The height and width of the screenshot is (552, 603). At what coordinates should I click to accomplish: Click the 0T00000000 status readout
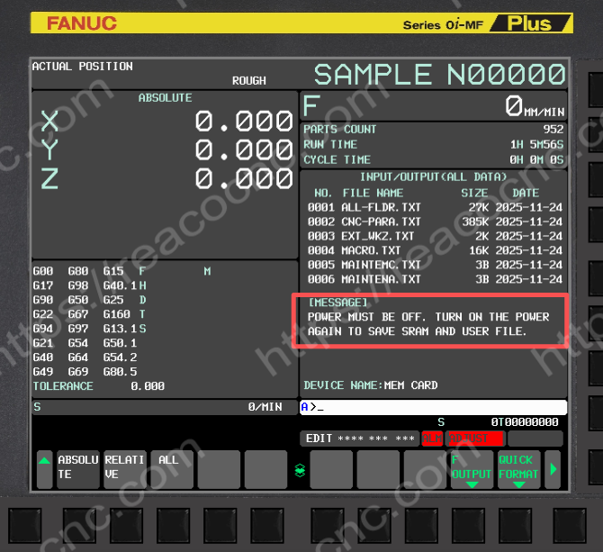coord(525,422)
